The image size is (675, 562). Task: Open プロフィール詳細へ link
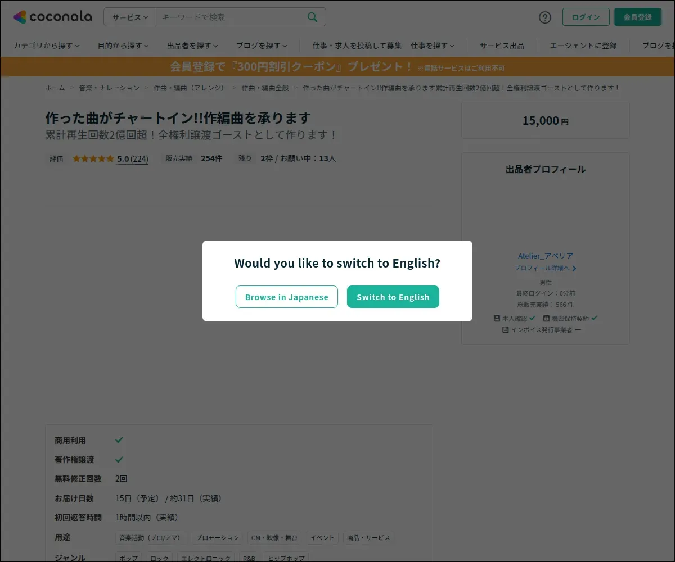546,268
